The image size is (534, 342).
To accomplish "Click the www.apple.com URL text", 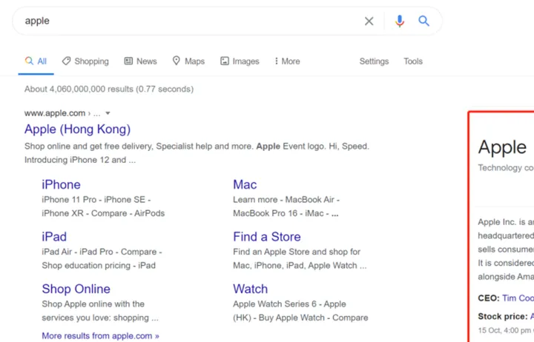I will [x=55, y=113].
